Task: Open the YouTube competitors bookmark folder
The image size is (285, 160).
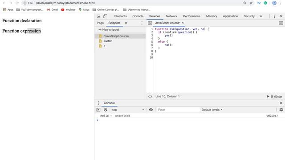Action: coord(30,10)
